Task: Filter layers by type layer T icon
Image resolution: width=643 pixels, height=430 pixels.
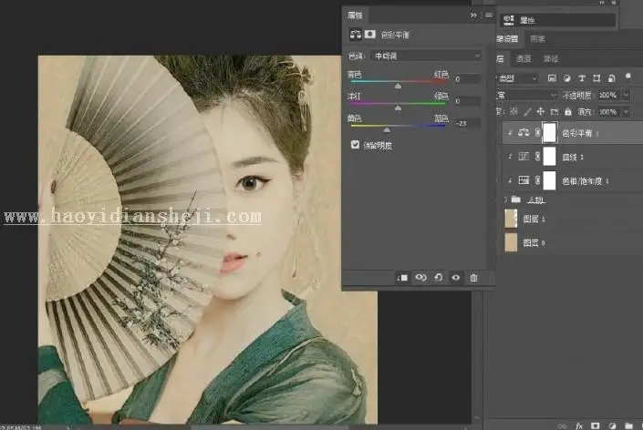Action: click(x=582, y=77)
